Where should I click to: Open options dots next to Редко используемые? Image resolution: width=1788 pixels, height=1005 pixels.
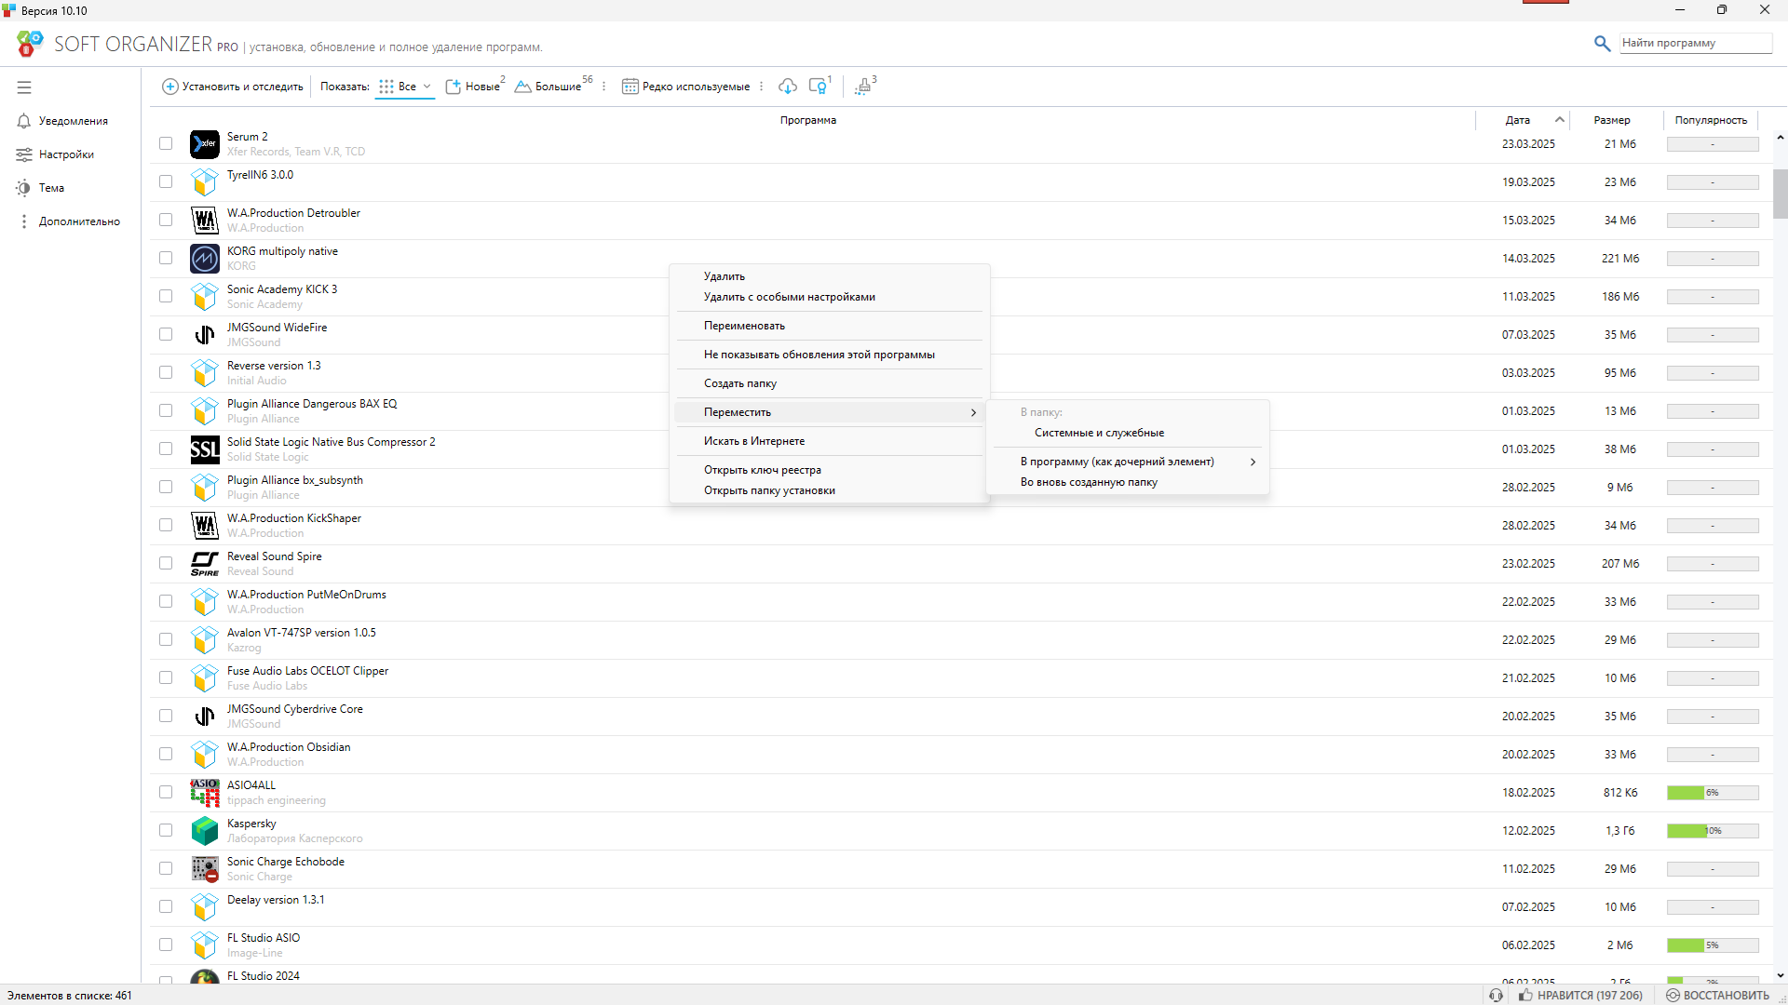click(762, 87)
